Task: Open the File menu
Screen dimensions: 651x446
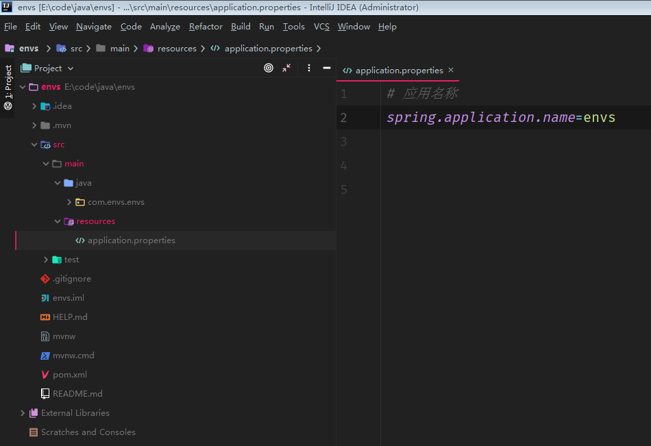Action: click(10, 27)
